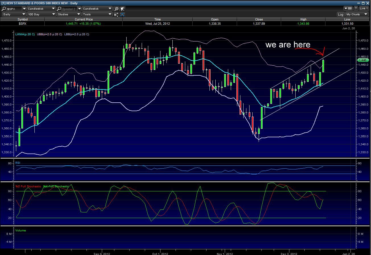371x255 pixels.
Task: Open the help question mark button
Action: [356, 9]
